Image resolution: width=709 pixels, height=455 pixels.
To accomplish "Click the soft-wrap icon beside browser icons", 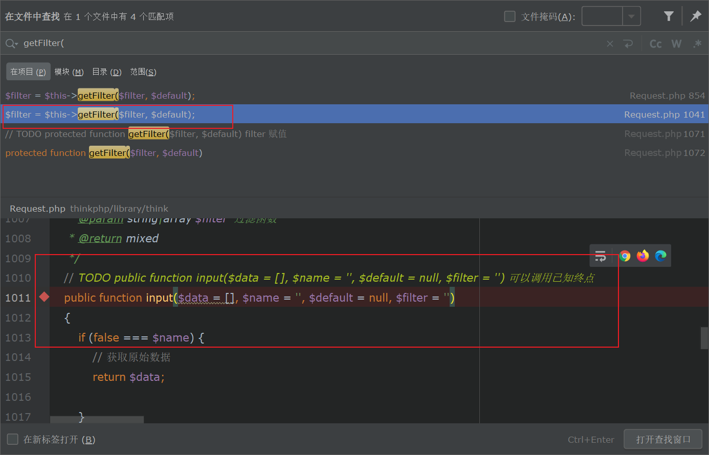I will coord(601,256).
